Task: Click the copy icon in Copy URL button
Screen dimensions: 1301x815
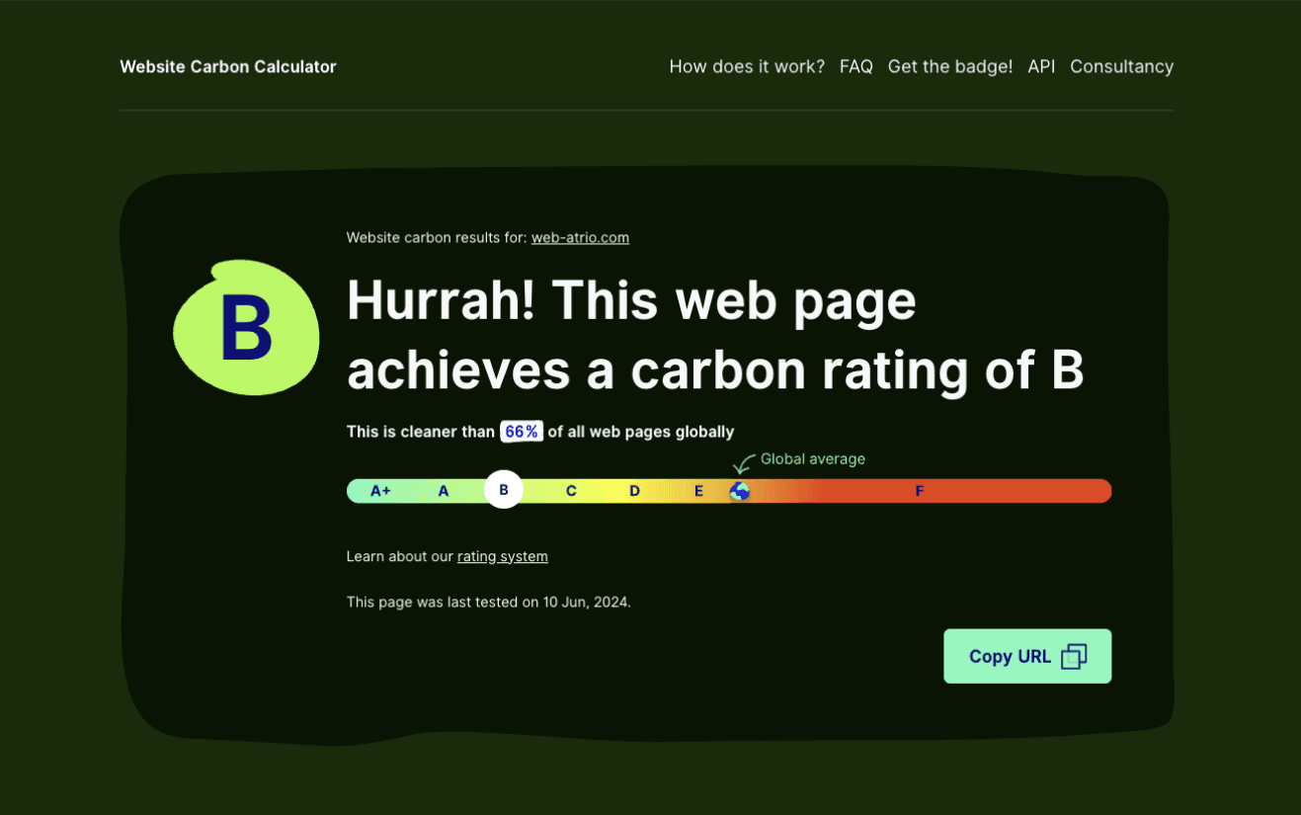Action: [1074, 656]
